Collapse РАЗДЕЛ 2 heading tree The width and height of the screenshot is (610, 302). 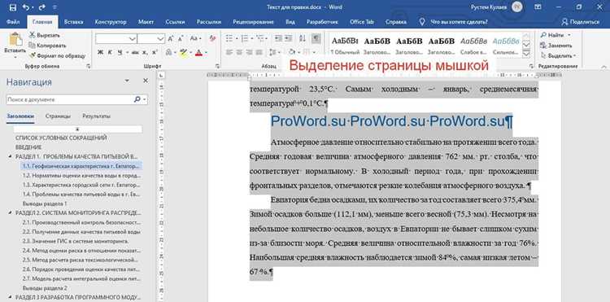pyautogui.click(x=10, y=213)
